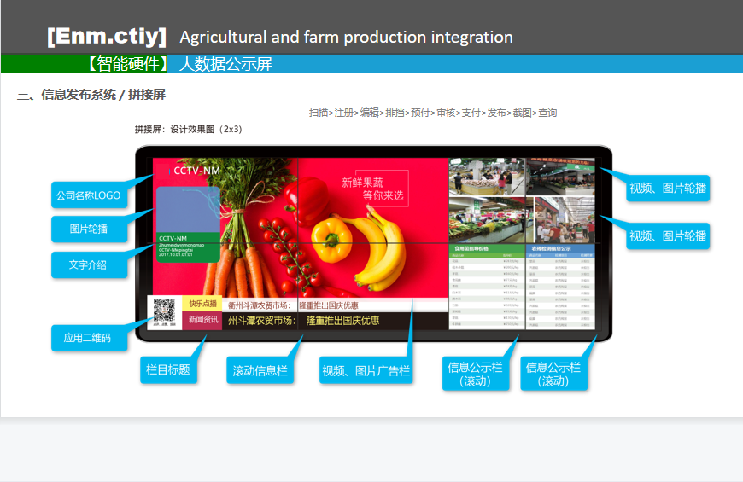
Task: Click the lower 视频、图片轮播 callout
Action: click(x=667, y=235)
